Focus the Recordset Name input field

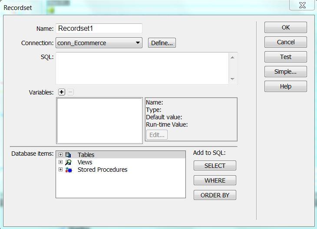[99, 28]
